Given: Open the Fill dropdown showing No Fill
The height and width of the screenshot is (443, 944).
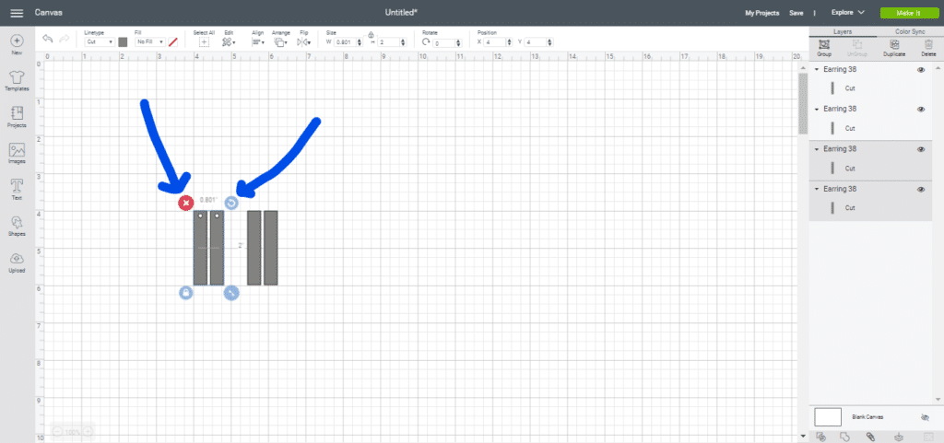Looking at the screenshot, I should 150,41.
